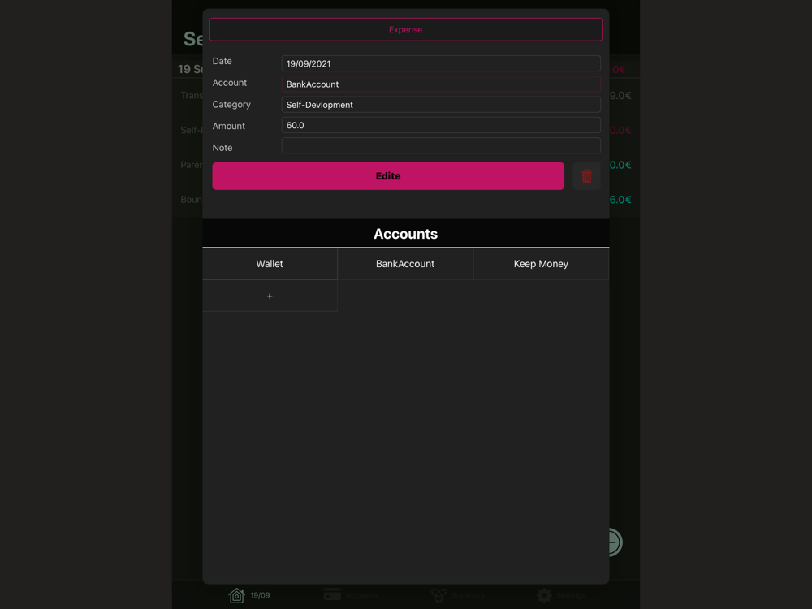Focus the Amount field with 60.0
This screenshot has height=609, width=812.
pos(441,125)
